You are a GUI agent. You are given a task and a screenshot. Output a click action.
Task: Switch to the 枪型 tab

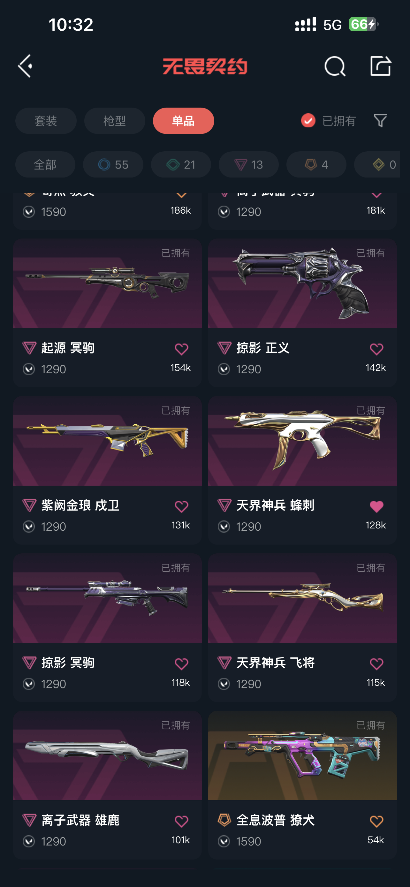click(x=115, y=120)
